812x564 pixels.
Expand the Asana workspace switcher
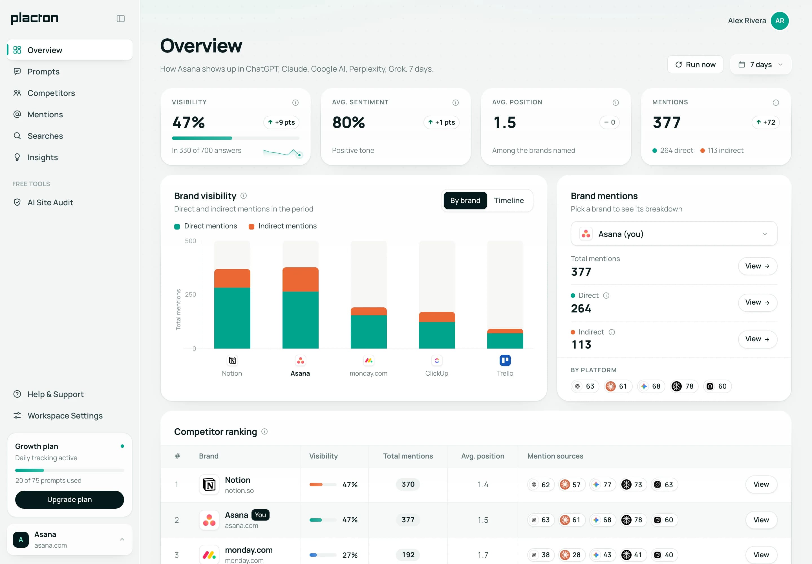coord(70,539)
